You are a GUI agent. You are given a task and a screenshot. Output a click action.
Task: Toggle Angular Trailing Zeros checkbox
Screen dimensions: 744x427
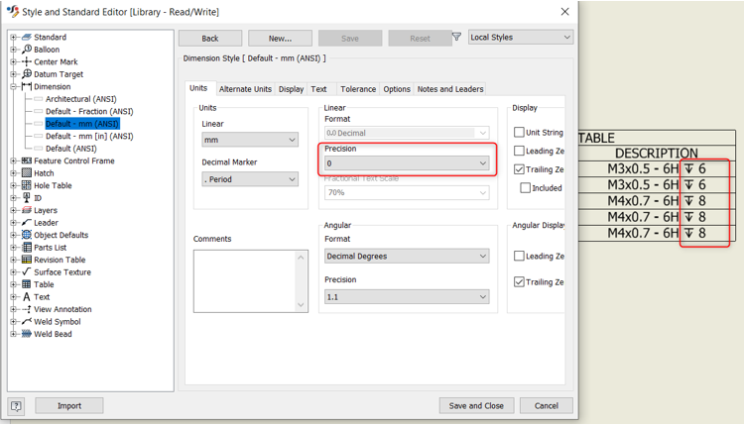point(519,282)
